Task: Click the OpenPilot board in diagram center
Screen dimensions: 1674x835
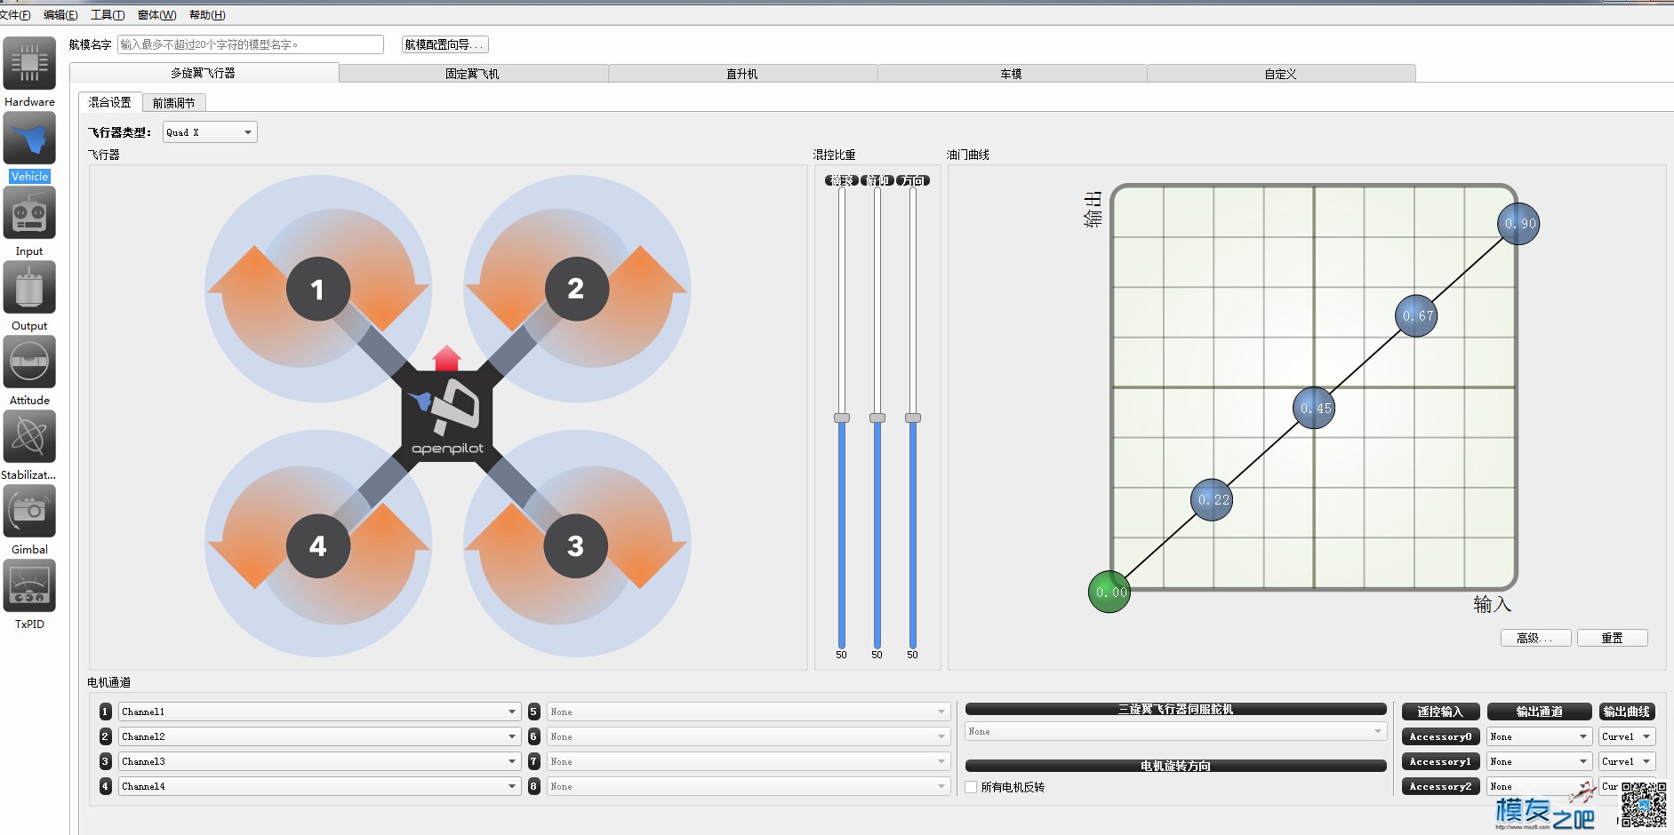Action: [447, 417]
